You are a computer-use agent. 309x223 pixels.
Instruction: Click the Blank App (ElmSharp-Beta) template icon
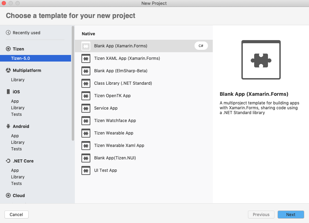(86, 71)
